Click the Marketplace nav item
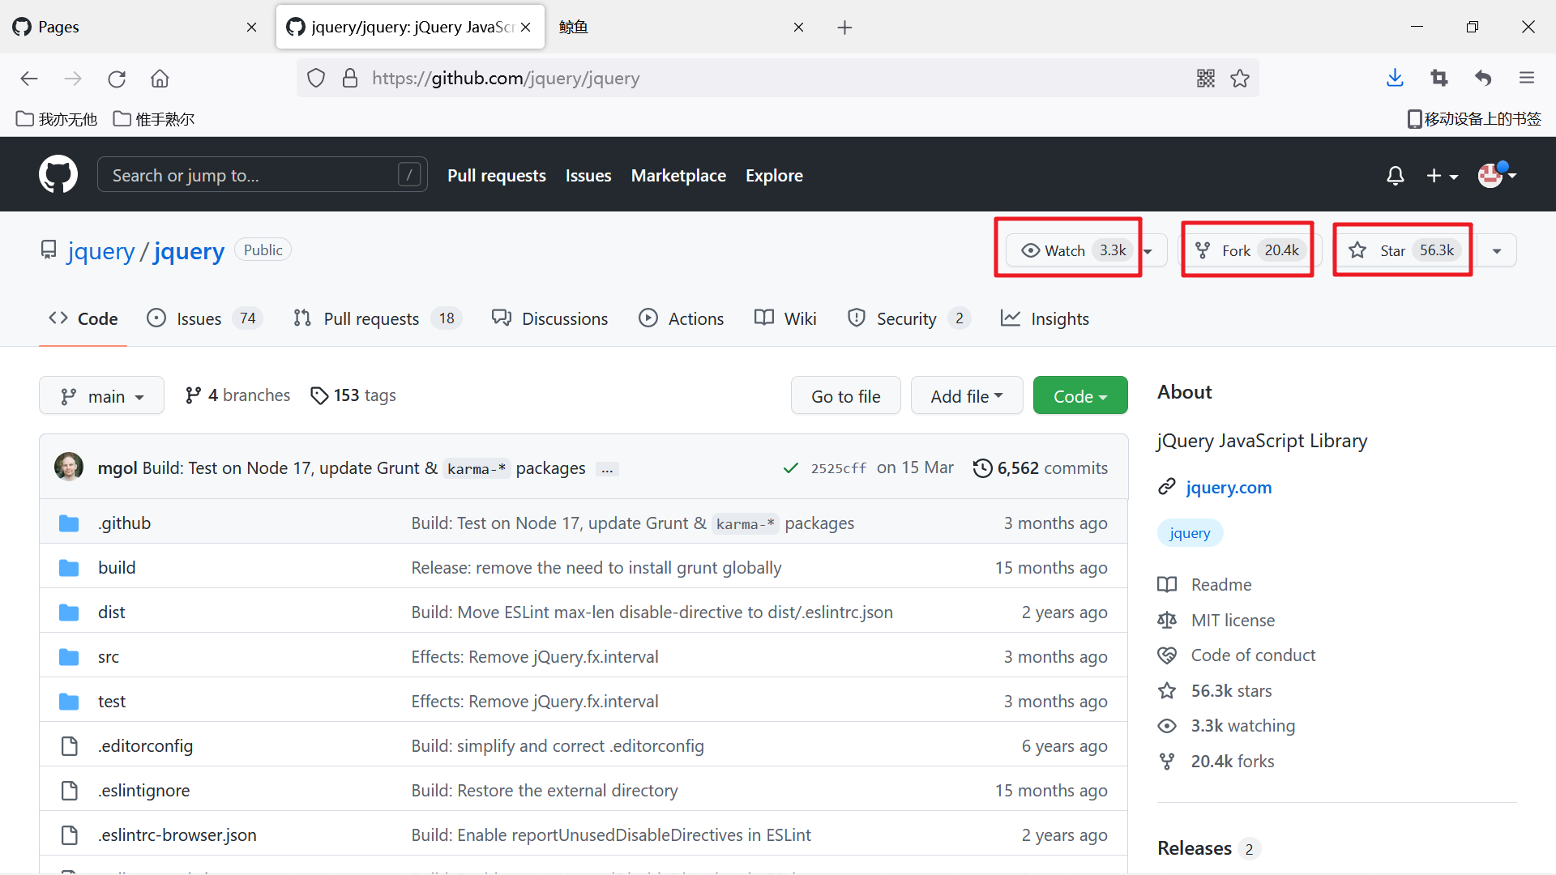Image resolution: width=1556 pixels, height=875 pixels. (x=678, y=176)
